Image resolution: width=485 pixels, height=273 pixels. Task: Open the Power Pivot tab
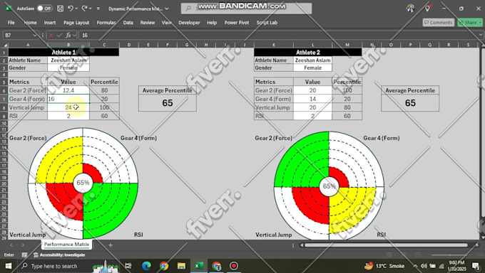point(237,23)
